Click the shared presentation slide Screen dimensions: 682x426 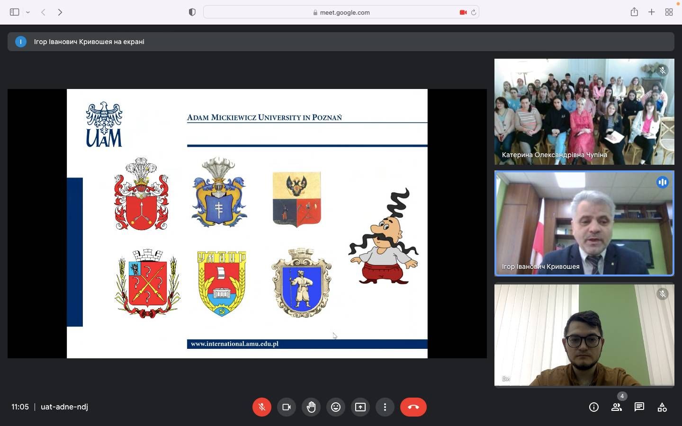pos(247,223)
